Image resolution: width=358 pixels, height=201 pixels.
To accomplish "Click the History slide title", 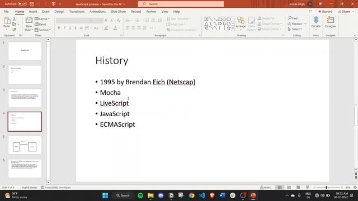I will coord(112,60).
